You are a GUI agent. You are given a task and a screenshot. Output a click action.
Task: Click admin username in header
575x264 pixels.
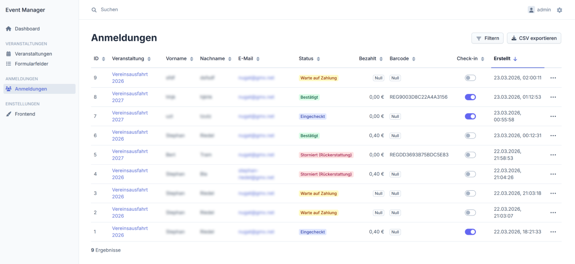tap(544, 10)
